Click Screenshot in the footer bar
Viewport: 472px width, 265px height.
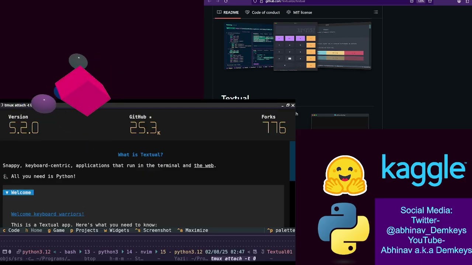[153, 230]
